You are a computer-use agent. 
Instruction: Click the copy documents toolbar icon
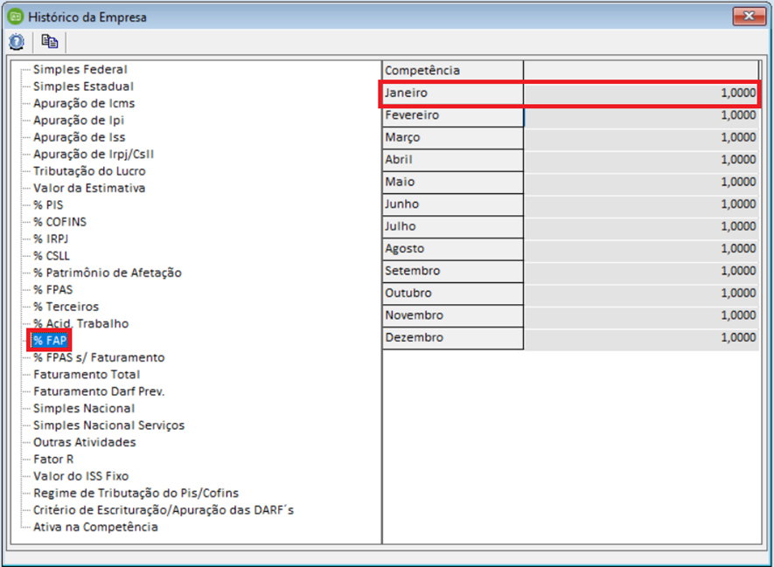pos(50,41)
